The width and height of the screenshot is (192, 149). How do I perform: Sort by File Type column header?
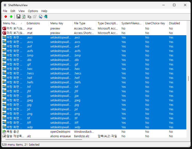pos(84,23)
